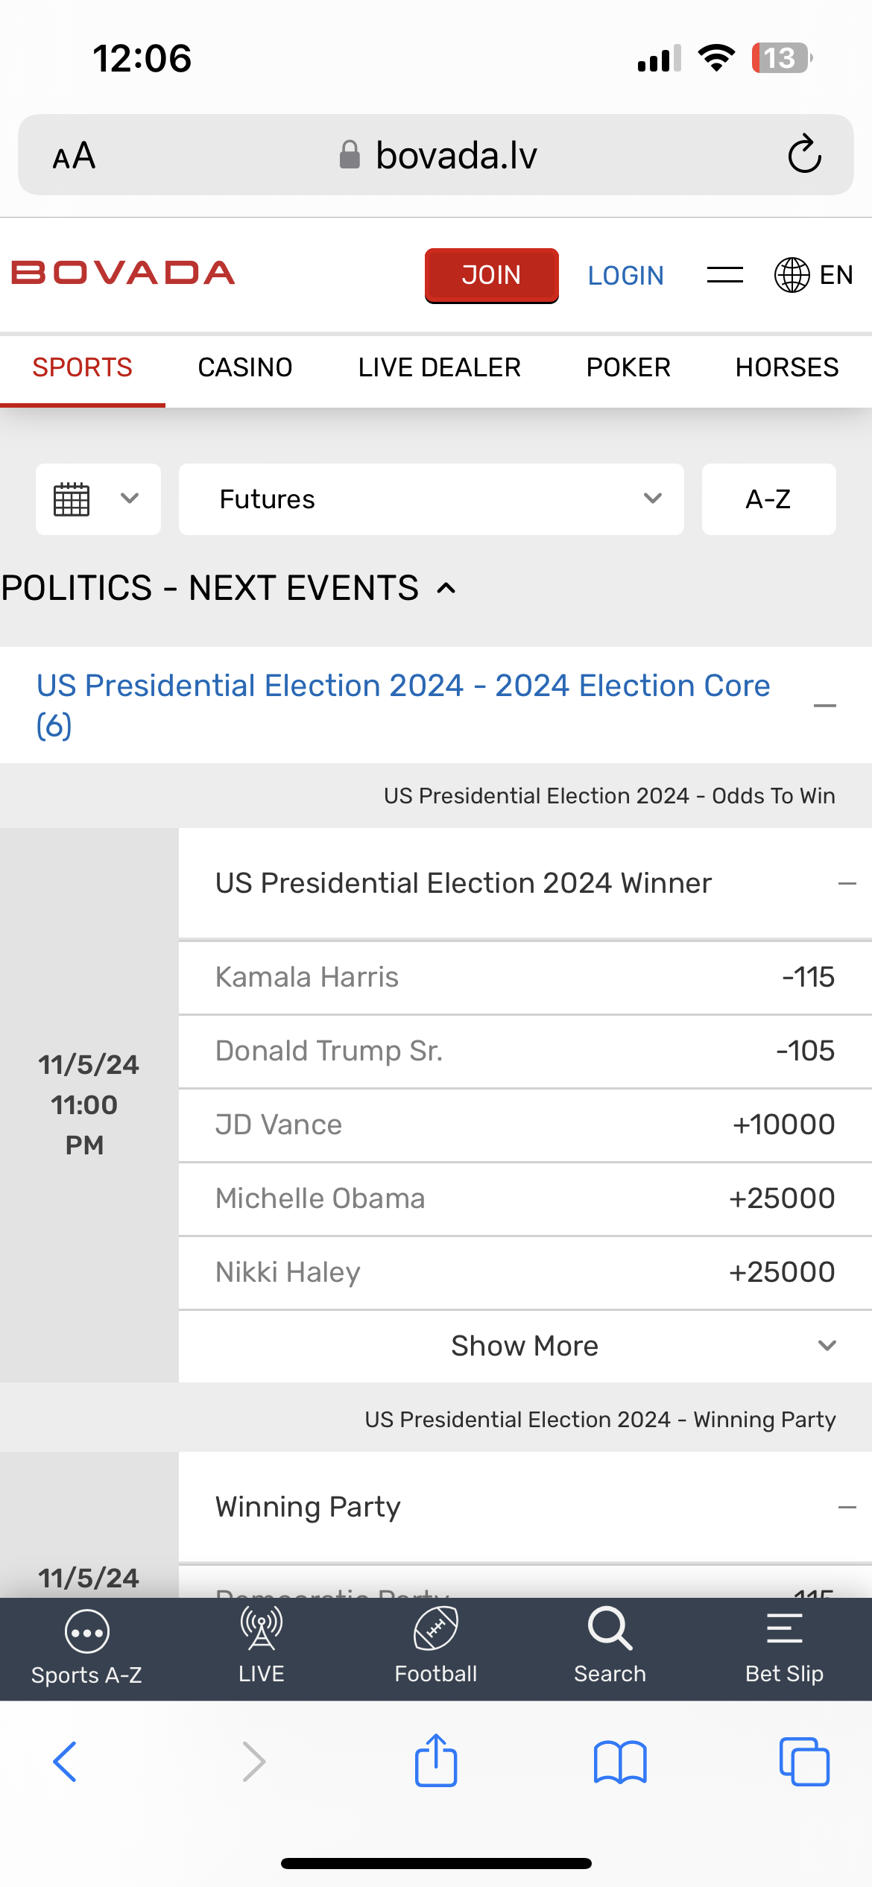Tap the Safari share icon
The width and height of the screenshot is (872, 1887).
(x=436, y=1760)
